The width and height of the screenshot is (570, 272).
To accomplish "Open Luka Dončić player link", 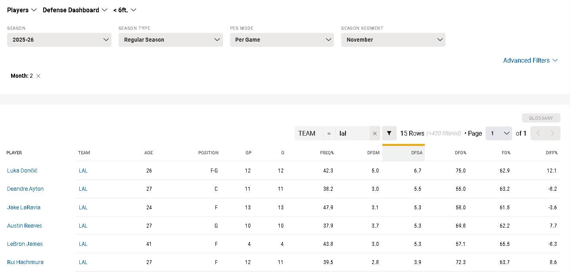I will point(22,170).
